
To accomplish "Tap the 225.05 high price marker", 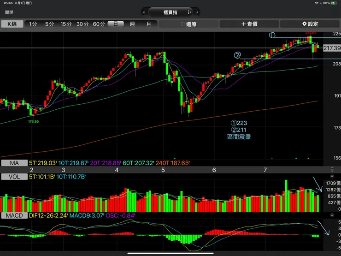I will (311, 33).
